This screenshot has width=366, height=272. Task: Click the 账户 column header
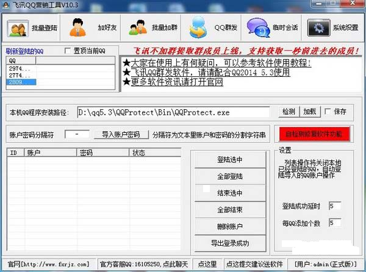(x=49, y=152)
